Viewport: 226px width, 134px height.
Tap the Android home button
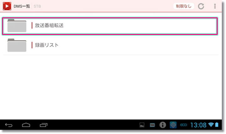tap(26, 125)
